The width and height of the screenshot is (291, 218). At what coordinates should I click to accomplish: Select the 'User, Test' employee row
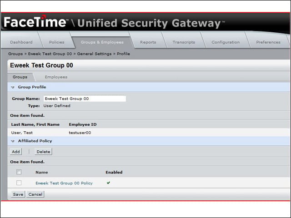tap(149, 133)
